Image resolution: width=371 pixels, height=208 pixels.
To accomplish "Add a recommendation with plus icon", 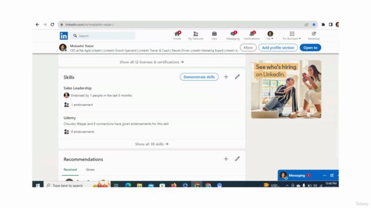I will (x=226, y=159).
